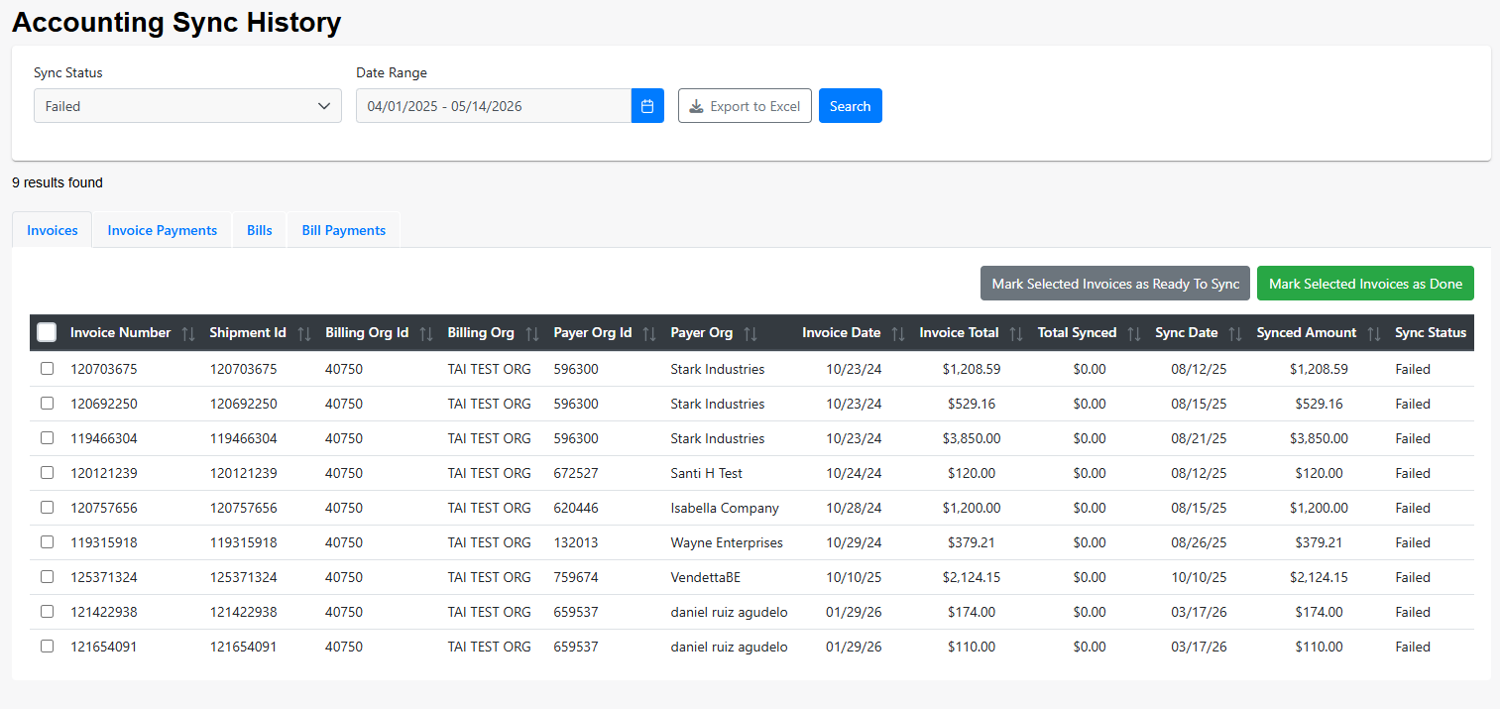This screenshot has width=1500, height=709.
Task: Sort table by Shipment Id arrows
Action: point(304,334)
